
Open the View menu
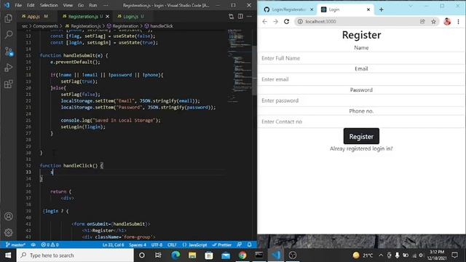(x=68, y=5)
